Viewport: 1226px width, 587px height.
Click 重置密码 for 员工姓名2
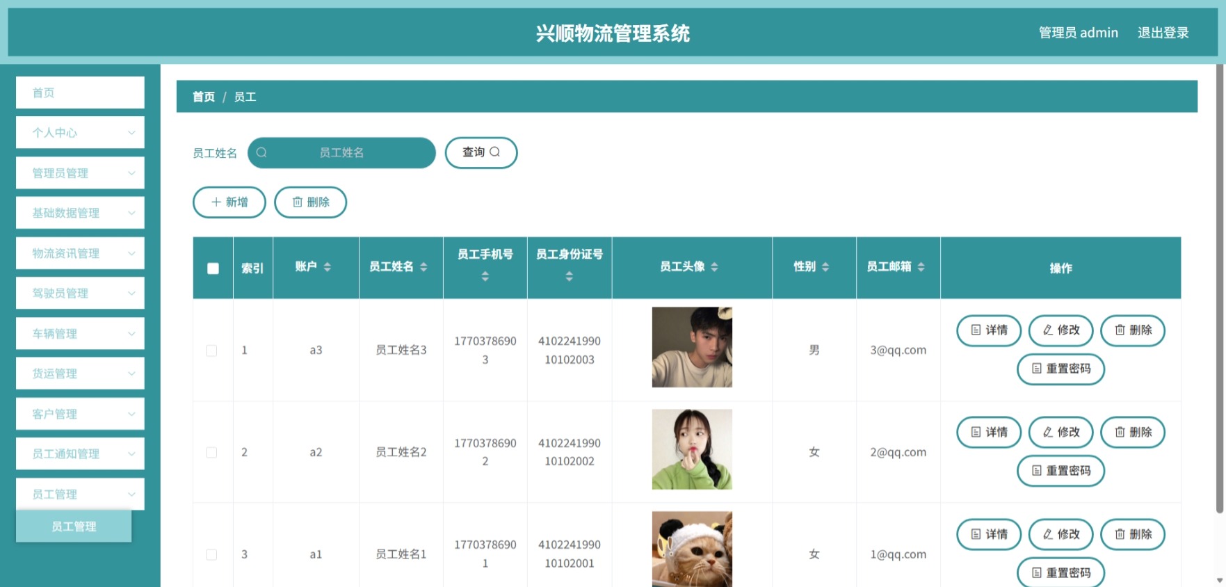[1060, 471]
